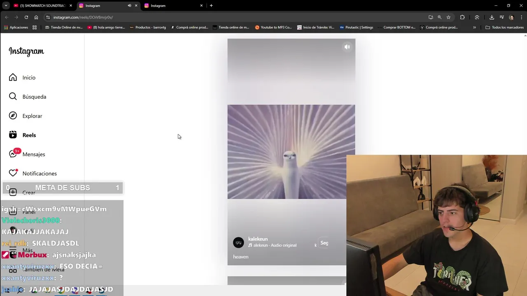Open the 'Inicio de Trámite: Vi...' bookmark
Screen dimensions: 527x296
click(x=315, y=28)
